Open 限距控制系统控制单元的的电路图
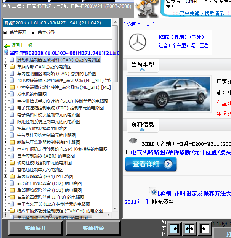 (48, 122)
